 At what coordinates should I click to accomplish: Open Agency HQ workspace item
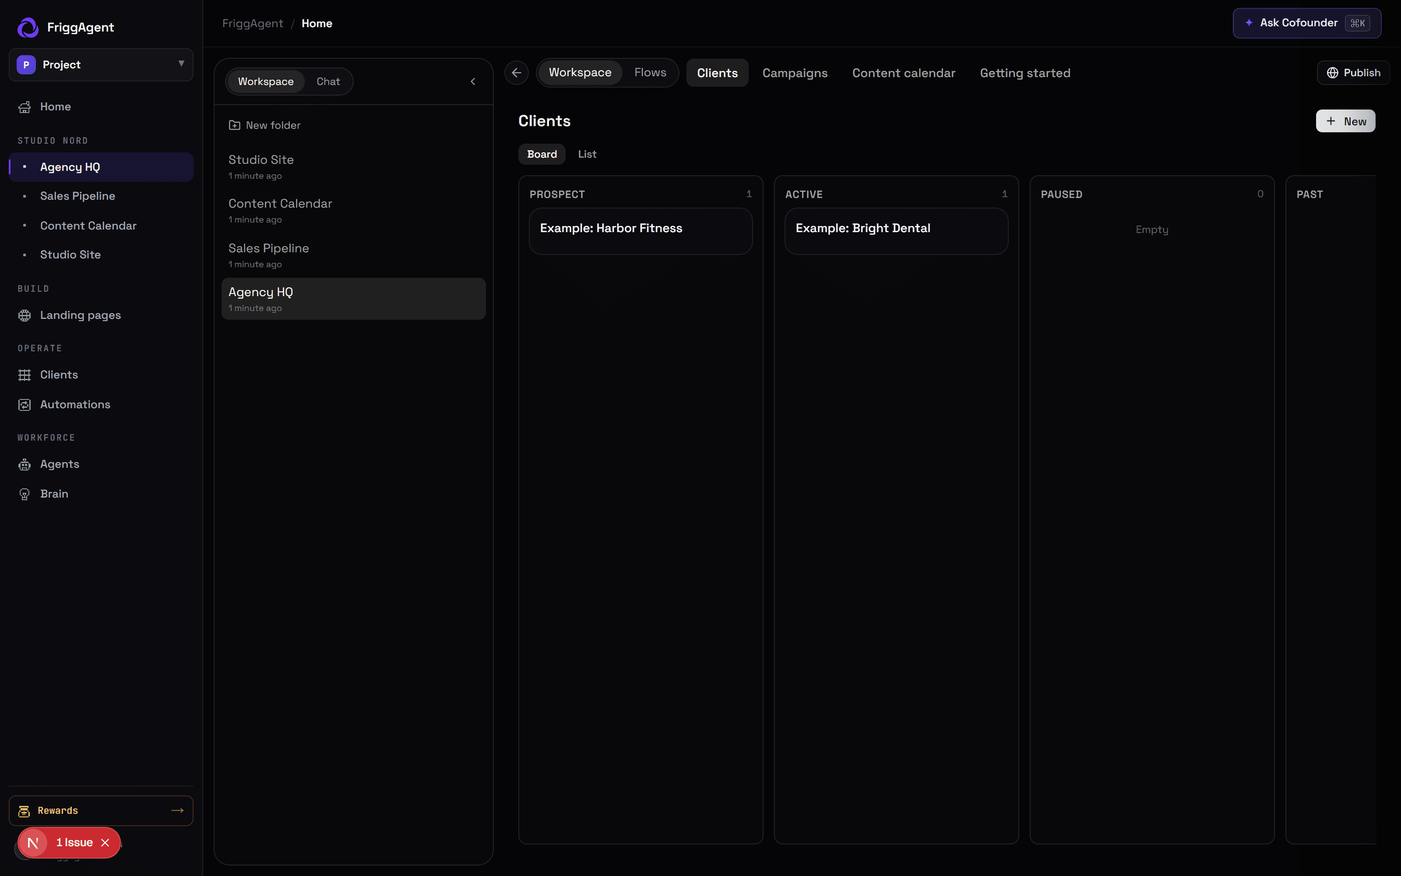tap(353, 299)
